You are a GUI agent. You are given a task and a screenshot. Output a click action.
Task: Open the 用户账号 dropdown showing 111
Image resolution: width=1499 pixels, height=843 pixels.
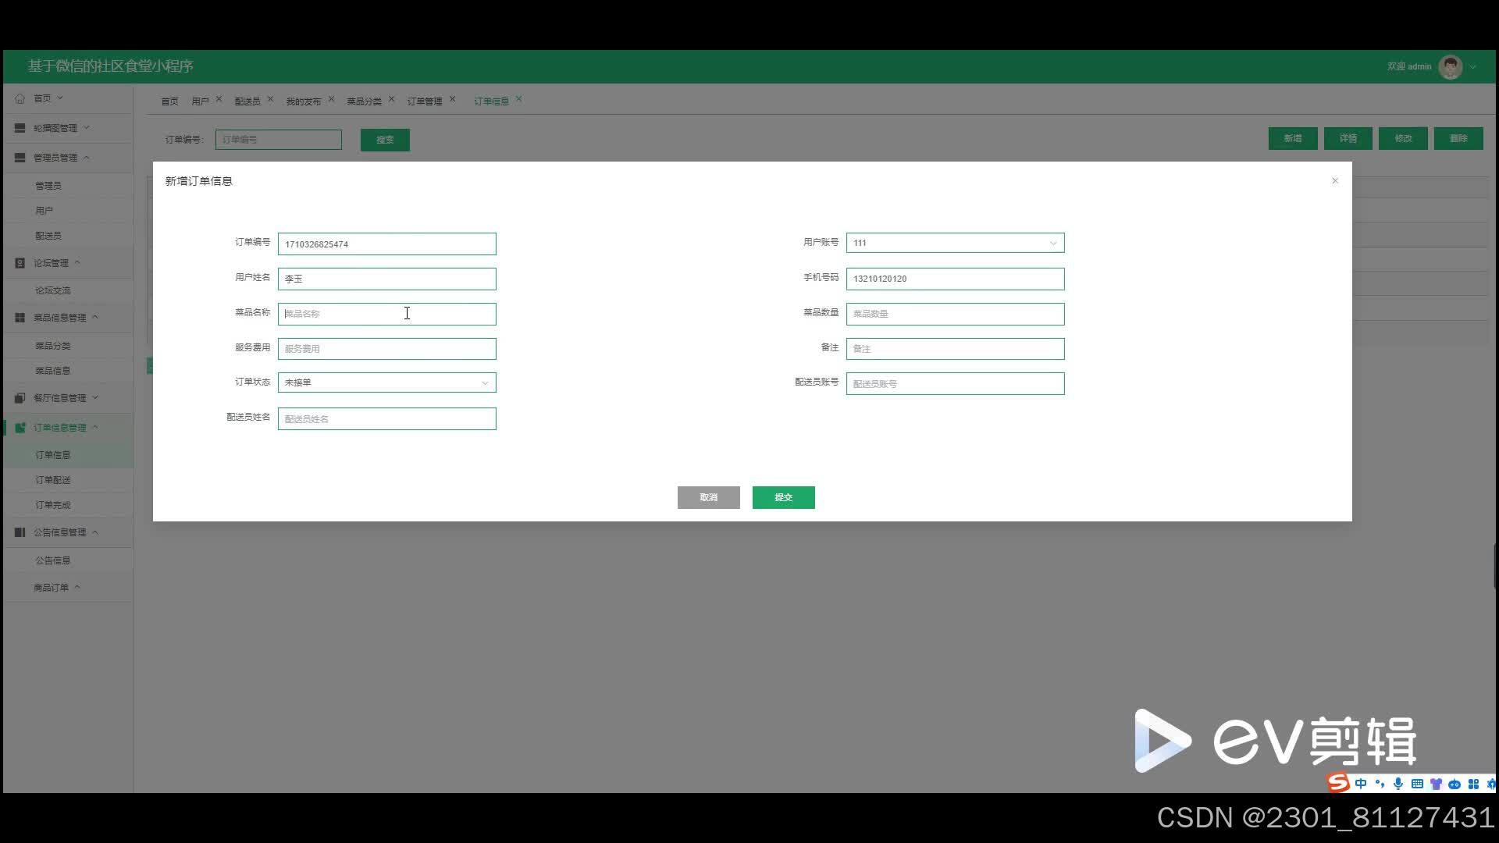954,243
